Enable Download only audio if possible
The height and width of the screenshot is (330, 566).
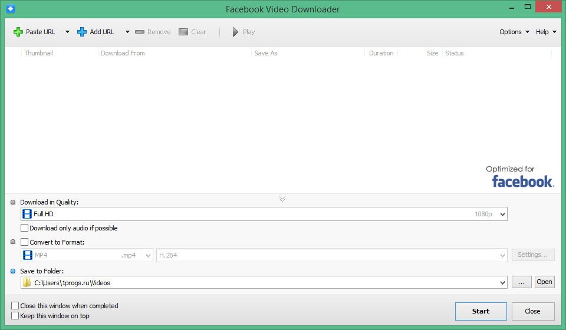pos(25,228)
